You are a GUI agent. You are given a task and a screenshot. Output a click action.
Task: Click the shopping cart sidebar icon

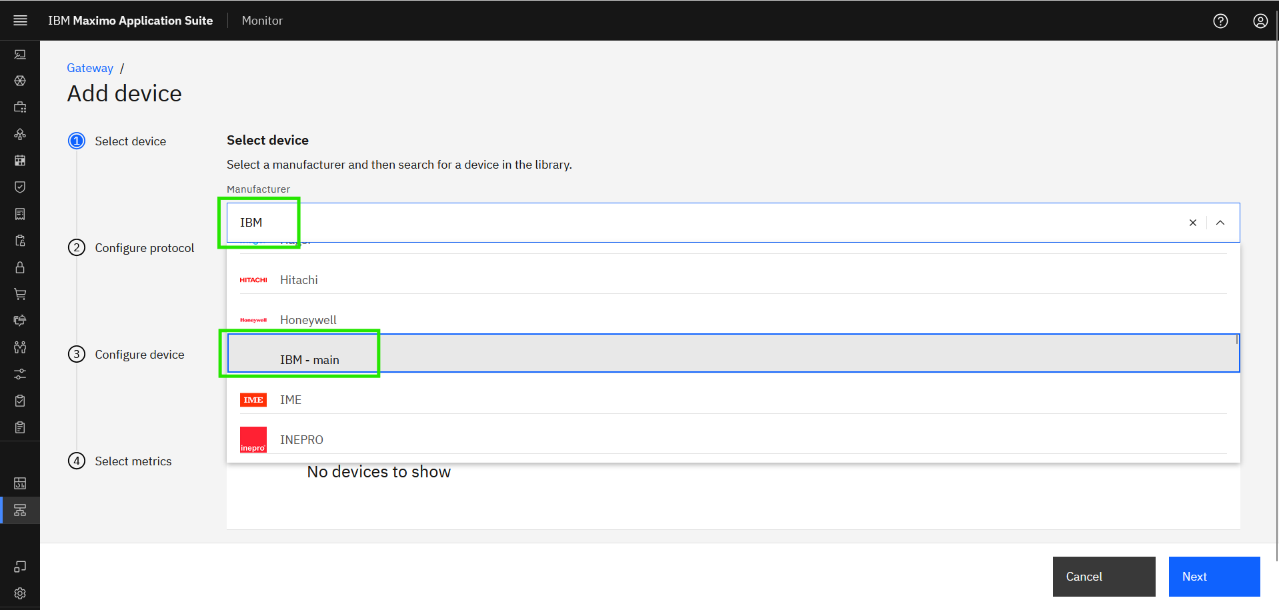[x=20, y=294]
